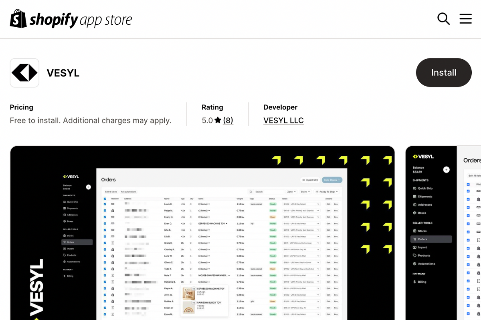
Task: Open Quick Ship in the second screenshot's sidebar
Action: tap(422, 188)
